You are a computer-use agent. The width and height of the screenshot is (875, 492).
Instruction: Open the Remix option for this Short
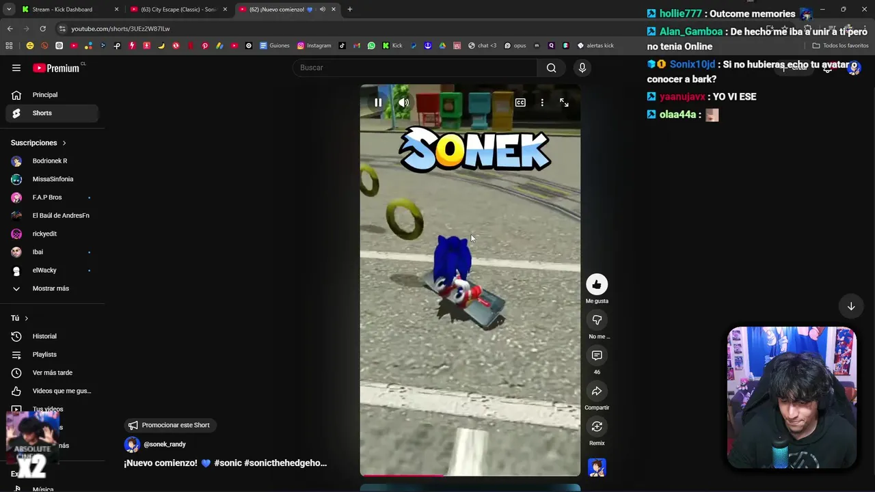click(x=597, y=426)
